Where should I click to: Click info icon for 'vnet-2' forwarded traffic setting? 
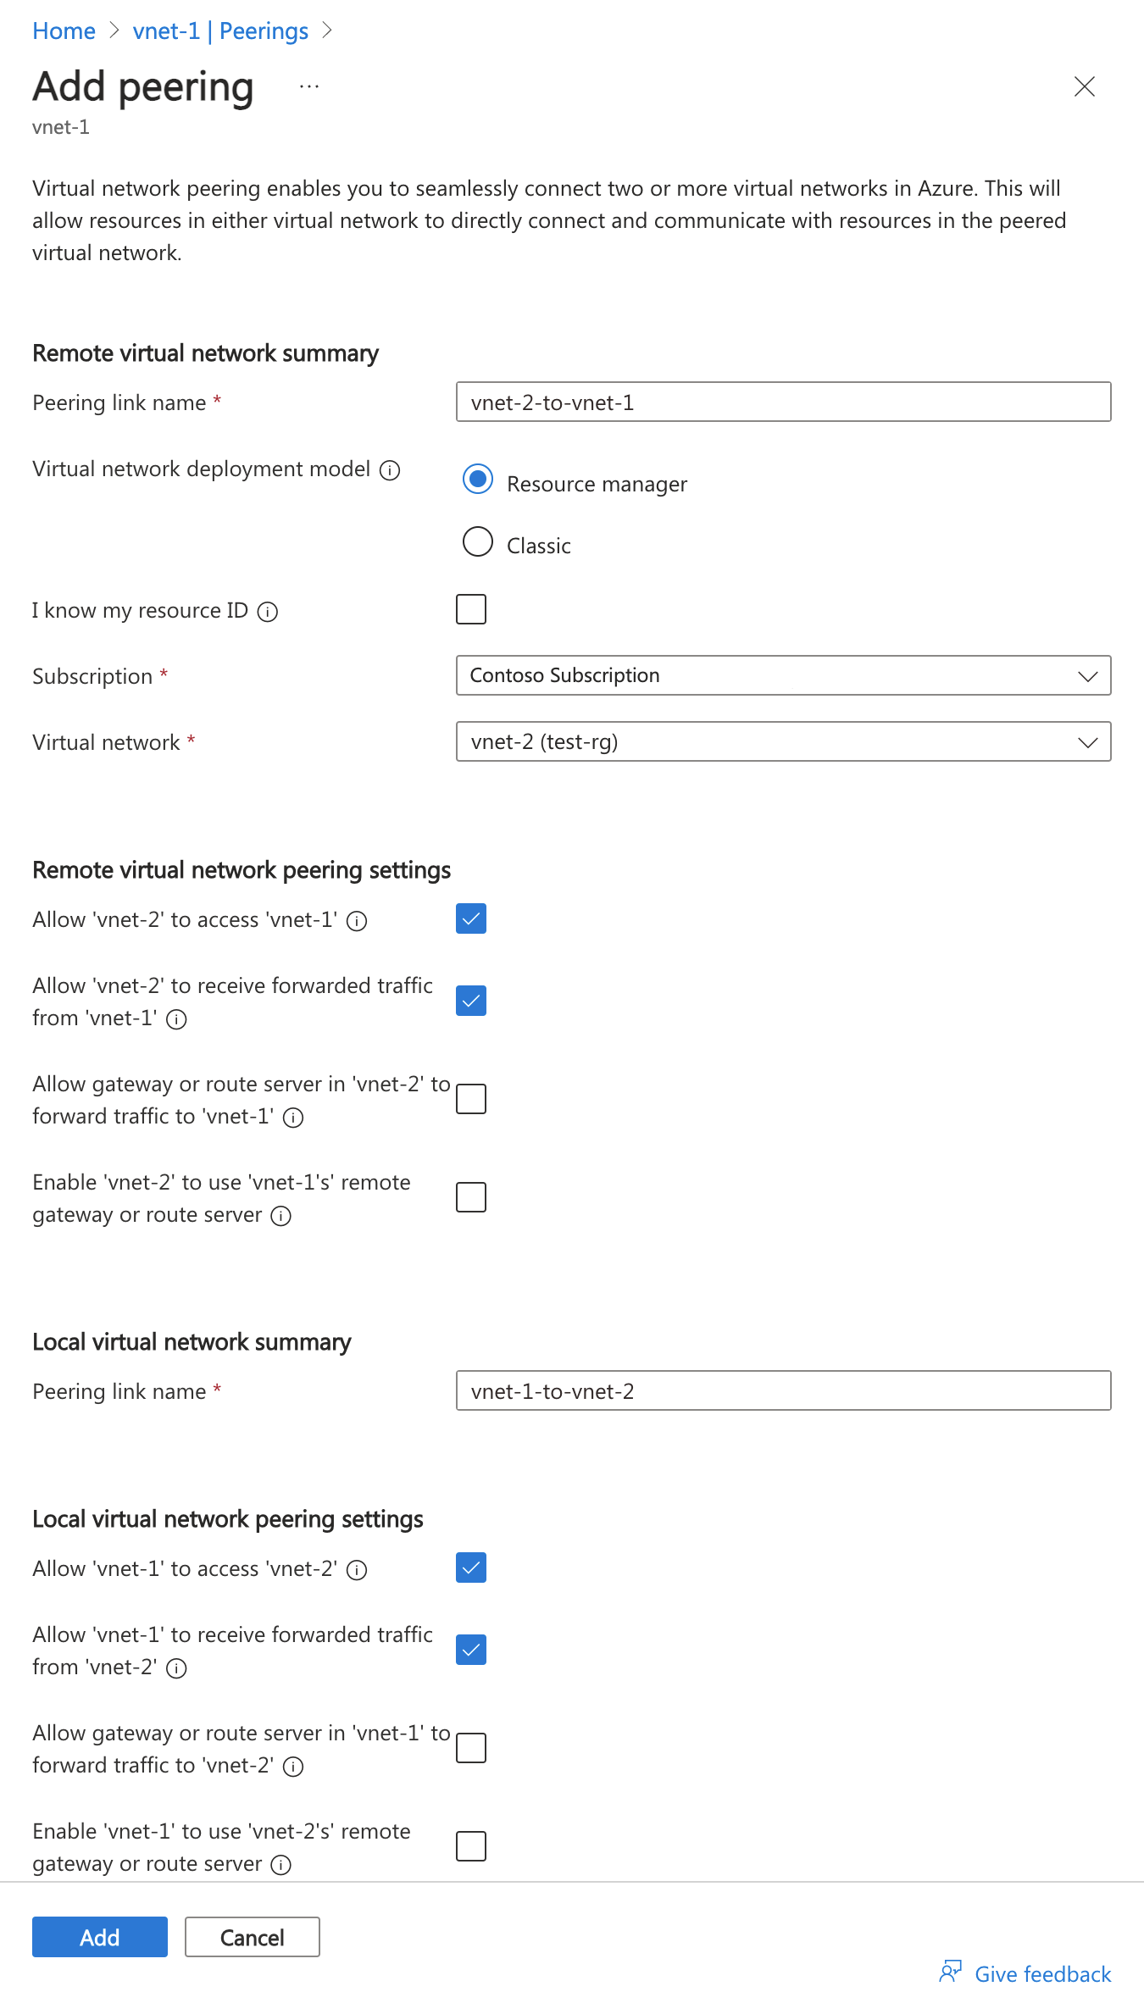(x=175, y=1021)
